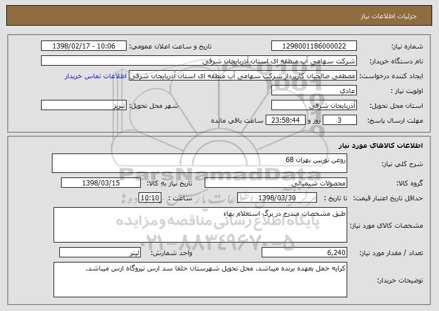The image size is (439, 311).
Task: Select the price validity date field 1398/03/30
Action: point(277,198)
